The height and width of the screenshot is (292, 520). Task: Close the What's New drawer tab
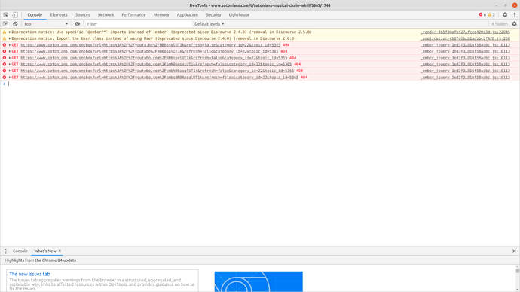60,251
